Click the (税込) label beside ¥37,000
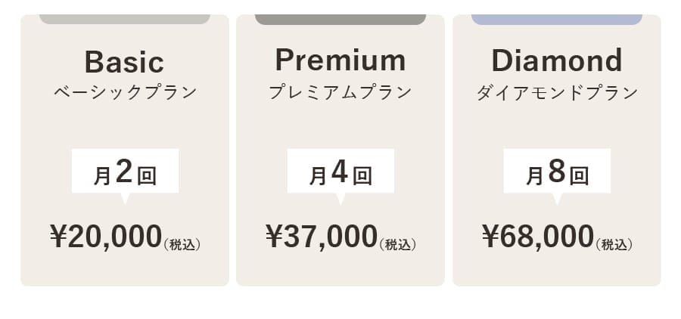The height and width of the screenshot is (319, 681). tap(398, 244)
